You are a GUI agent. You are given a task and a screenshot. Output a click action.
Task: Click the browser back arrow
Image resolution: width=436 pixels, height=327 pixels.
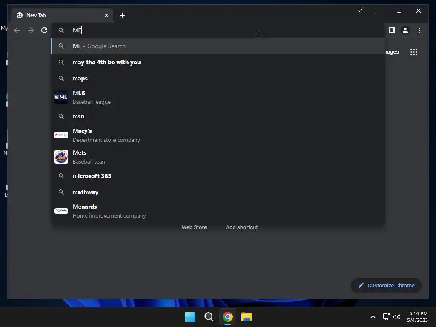click(x=17, y=30)
